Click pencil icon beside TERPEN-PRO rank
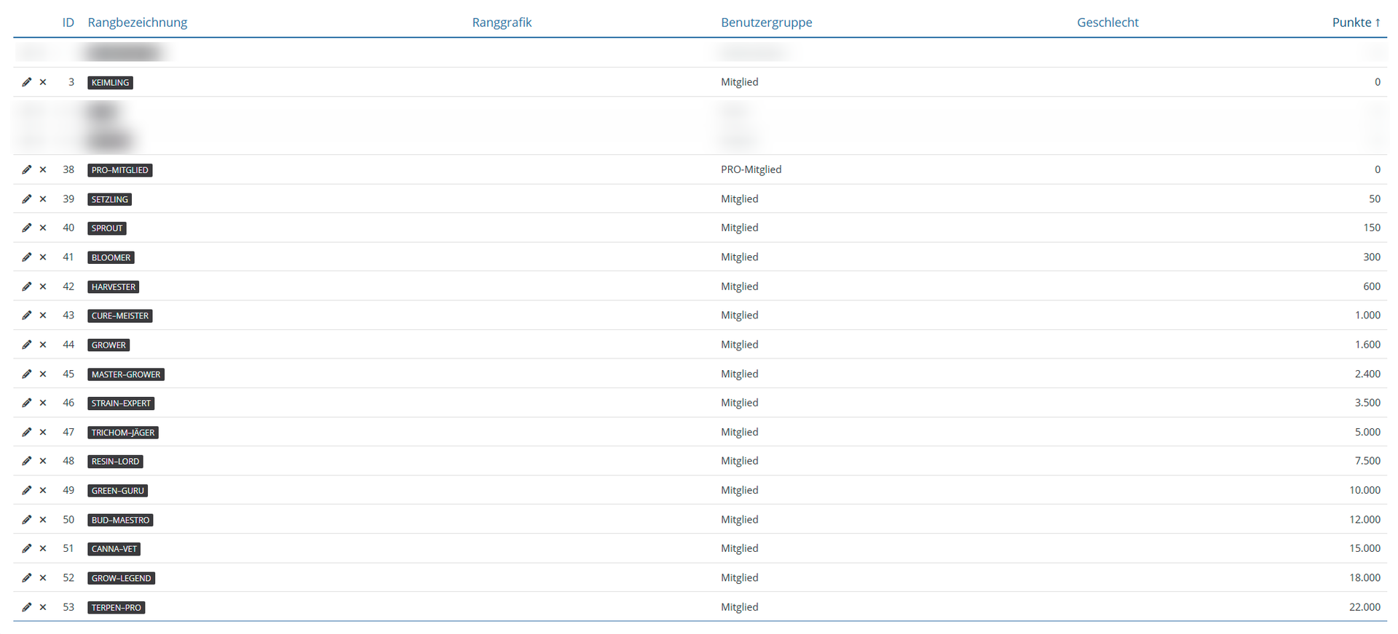This screenshot has width=1398, height=634. tap(27, 607)
